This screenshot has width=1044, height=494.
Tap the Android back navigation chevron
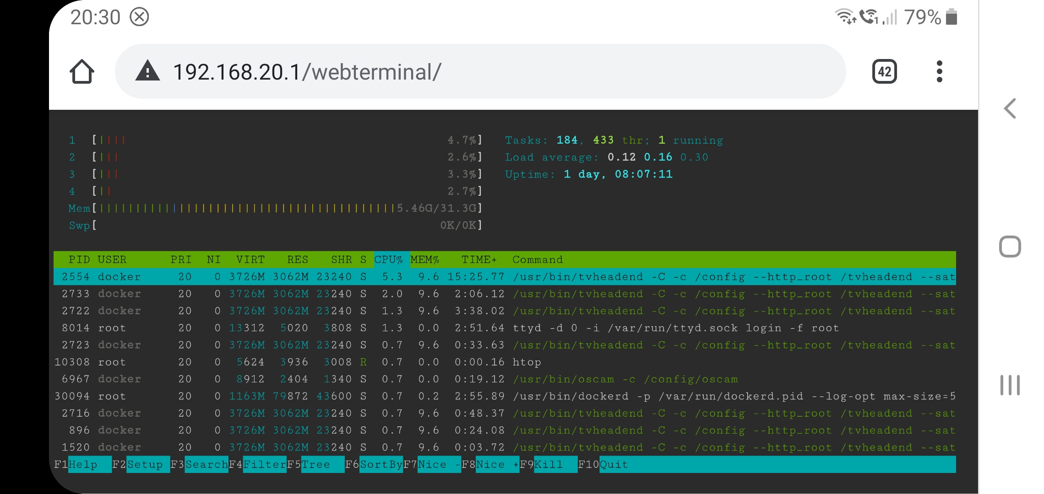1010,108
